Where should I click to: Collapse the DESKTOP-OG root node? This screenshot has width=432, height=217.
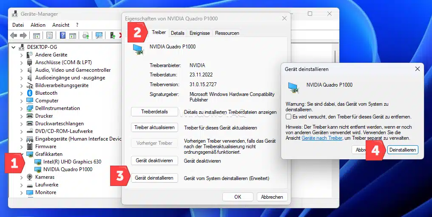[13, 47]
